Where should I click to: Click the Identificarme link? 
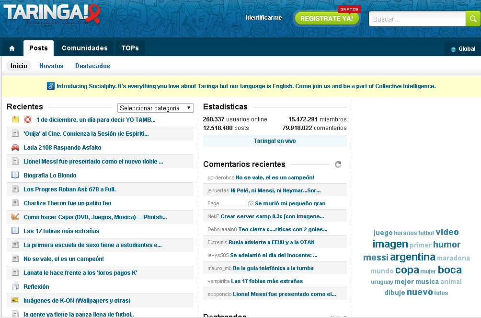point(264,18)
